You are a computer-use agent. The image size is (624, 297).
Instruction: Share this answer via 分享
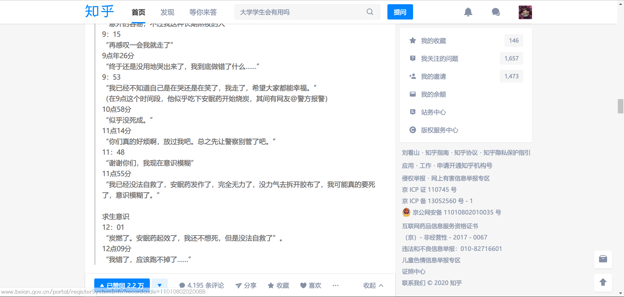pyautogui.click(x=246, y=285)
